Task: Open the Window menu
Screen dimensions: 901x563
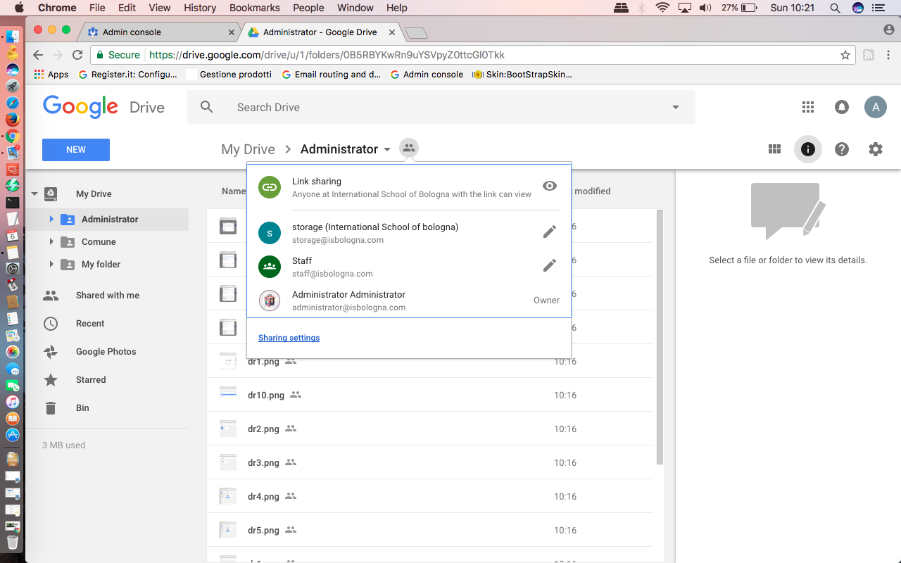Action: [355, 8]
